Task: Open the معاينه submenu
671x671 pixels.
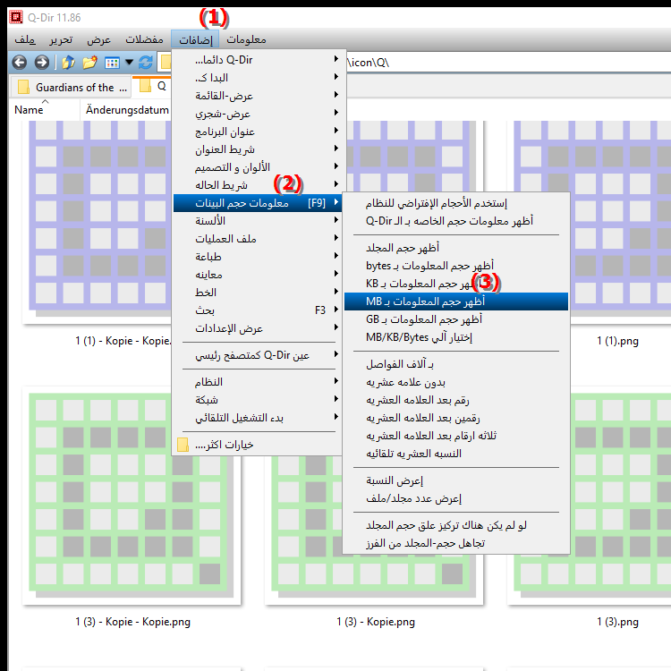Action: [257, 275]
